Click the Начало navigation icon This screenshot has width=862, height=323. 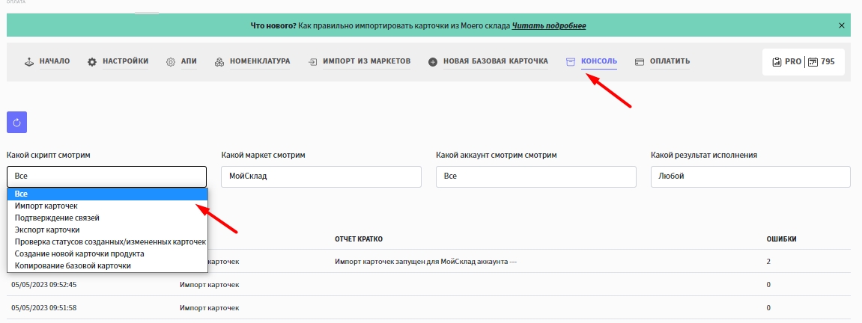29,62
